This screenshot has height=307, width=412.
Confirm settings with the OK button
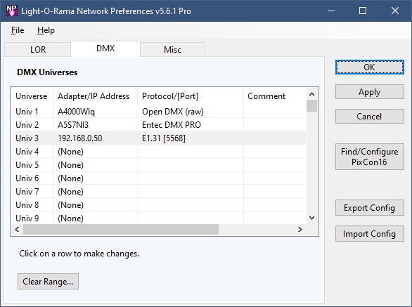[369, 67]
